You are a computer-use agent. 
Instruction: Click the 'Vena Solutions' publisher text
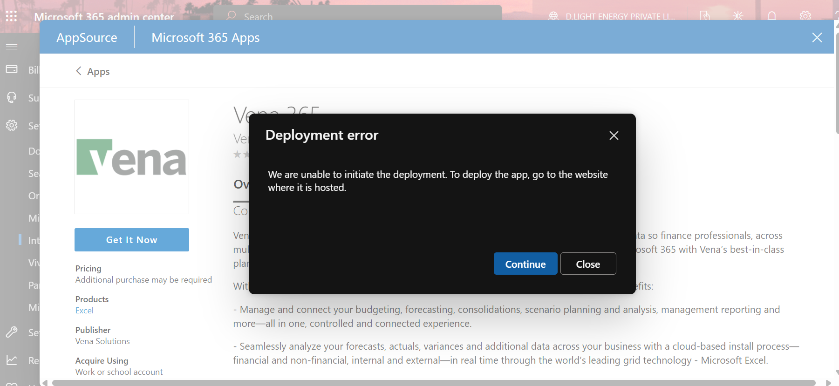tap(102, 341)
